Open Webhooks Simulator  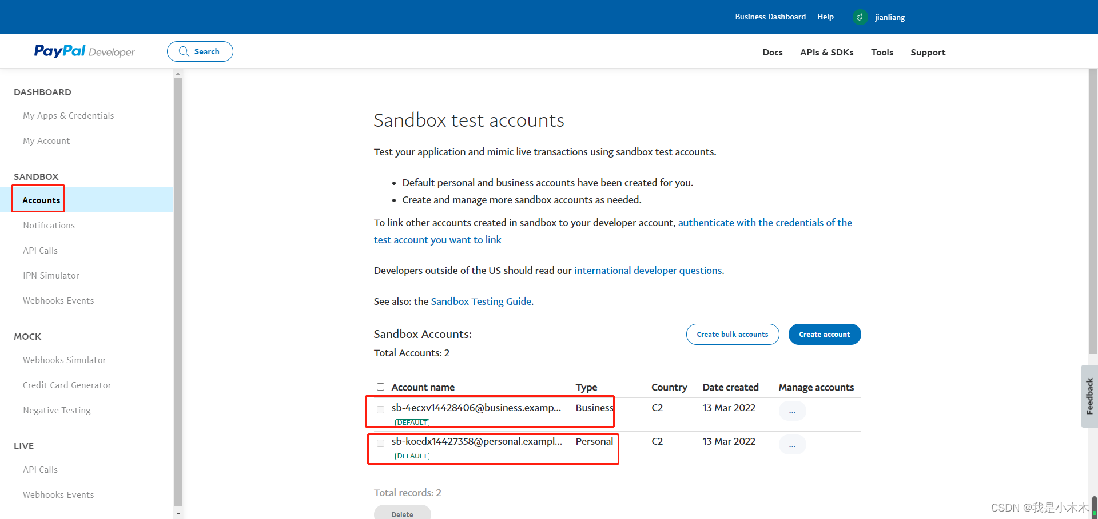tap(64, 360)
